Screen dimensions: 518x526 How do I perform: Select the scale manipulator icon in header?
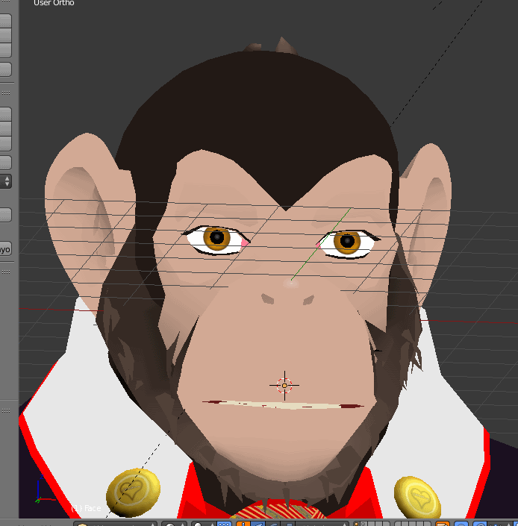pos(290,524)
